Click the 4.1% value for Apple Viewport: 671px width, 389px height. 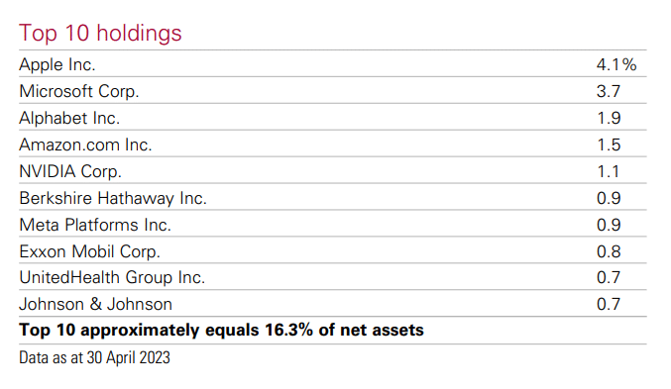(x=616, y=65)
